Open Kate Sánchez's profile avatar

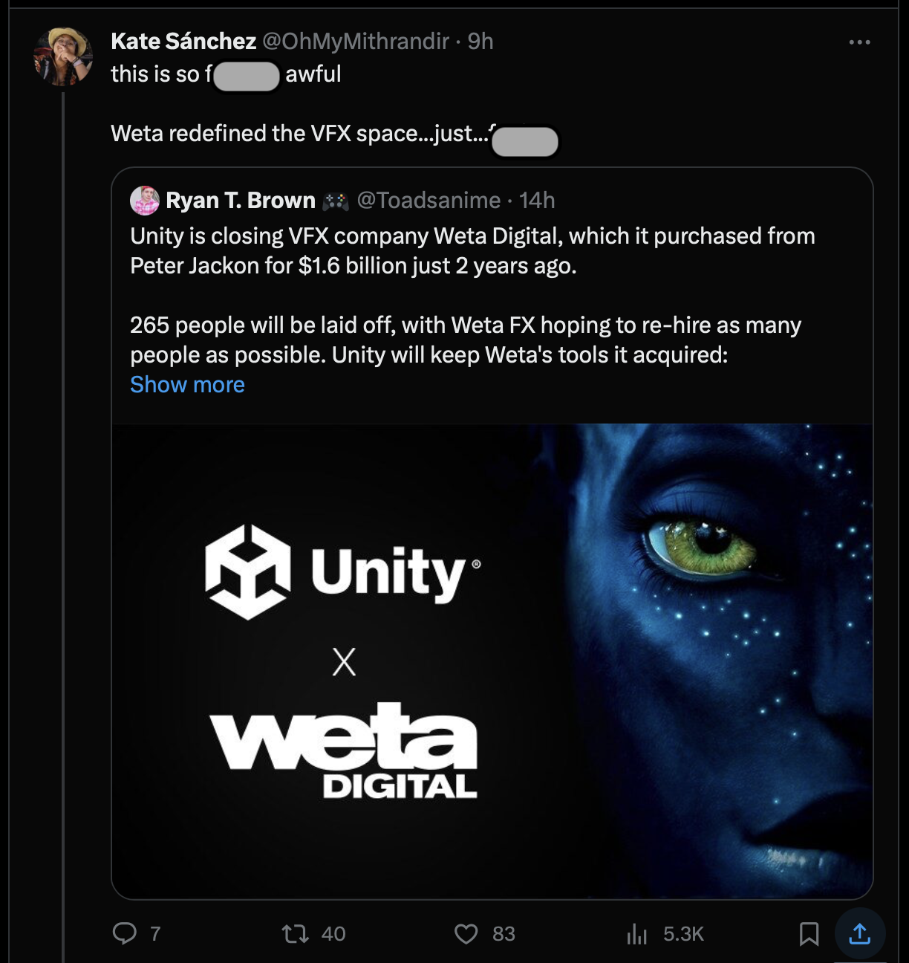(x=63, y=56)
